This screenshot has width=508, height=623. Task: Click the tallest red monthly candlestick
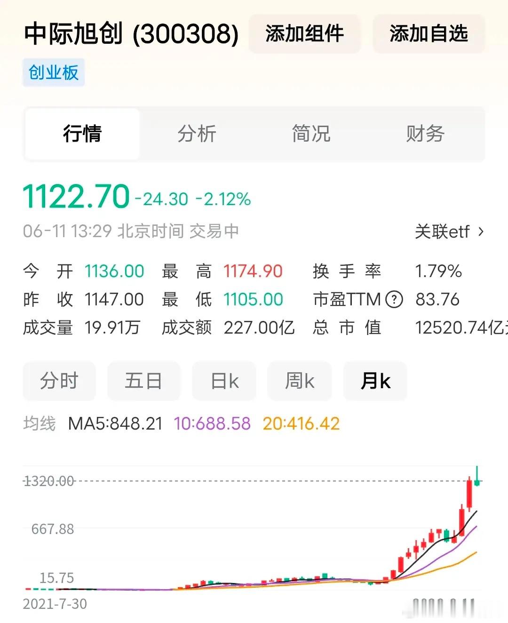pos(469,494)
